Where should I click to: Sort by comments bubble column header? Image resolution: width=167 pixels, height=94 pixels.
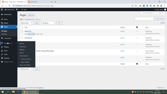point(137,27)
